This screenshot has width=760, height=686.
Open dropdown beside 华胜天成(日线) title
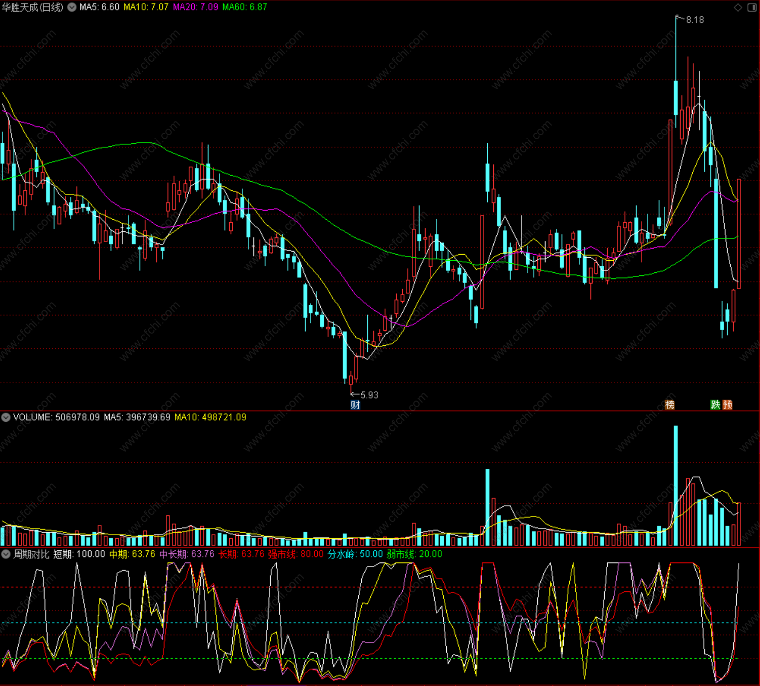click(72, 7)
